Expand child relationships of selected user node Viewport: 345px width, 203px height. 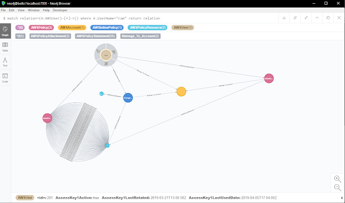[x=106, y=64]
